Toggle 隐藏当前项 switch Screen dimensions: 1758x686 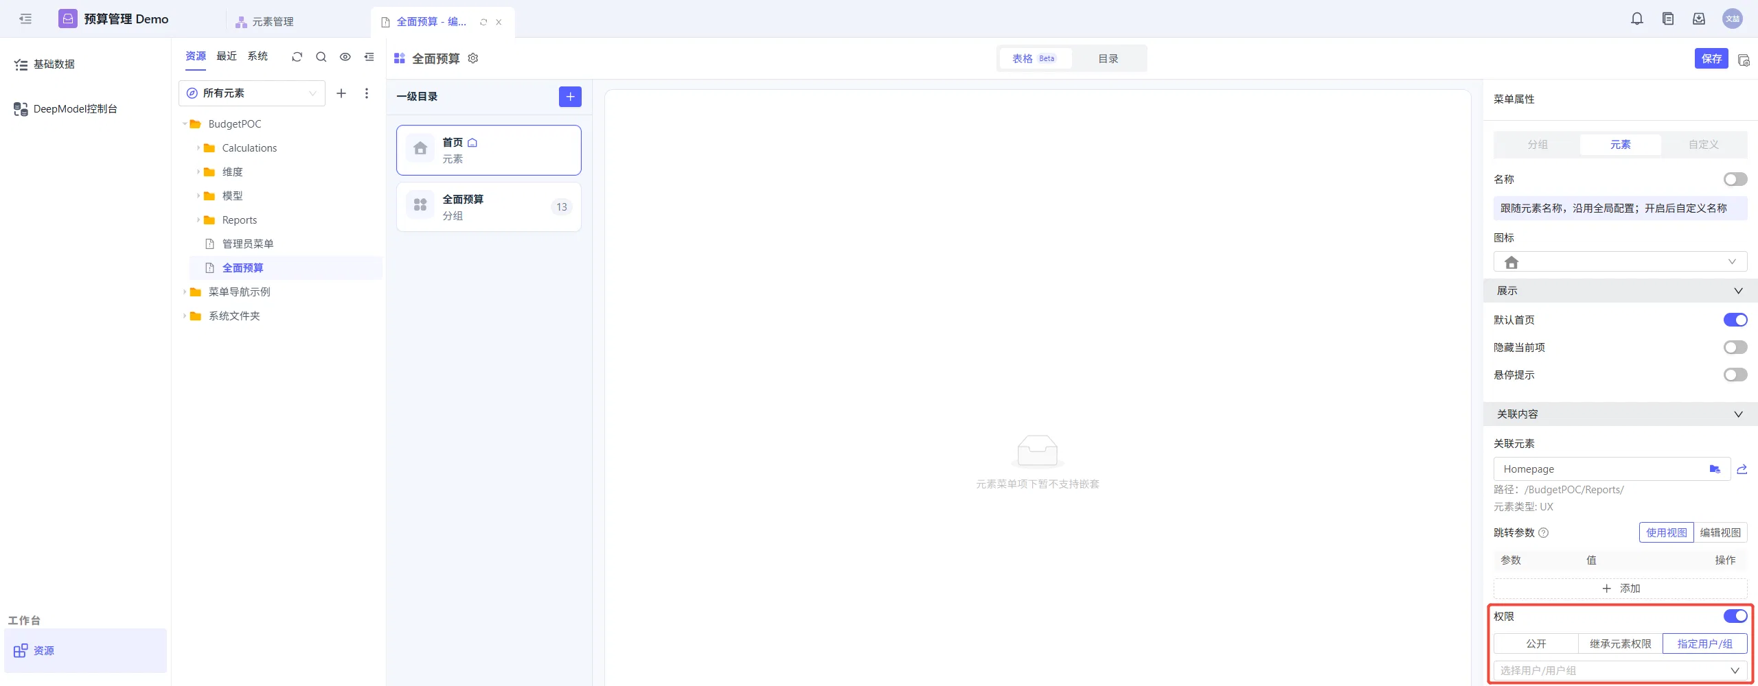click(1735, 348)
